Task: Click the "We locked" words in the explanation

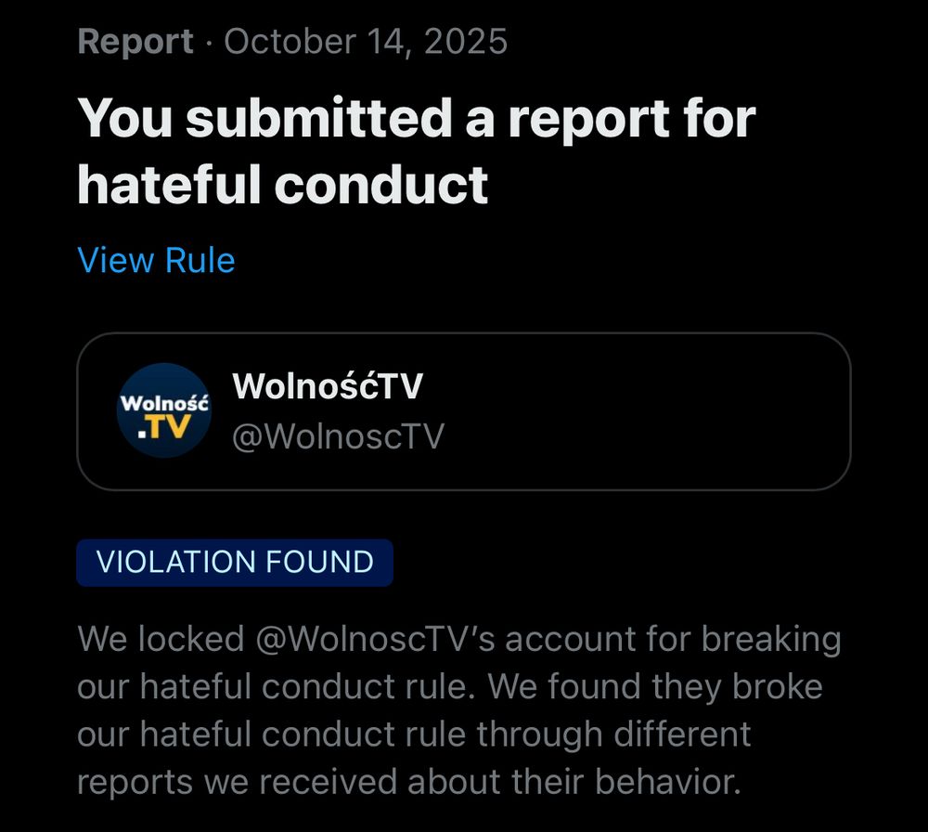Action: 161,640
